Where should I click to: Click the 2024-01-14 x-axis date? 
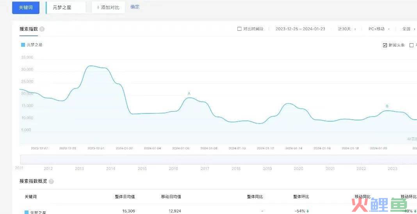pyautogui.click(x=294, y=149)
